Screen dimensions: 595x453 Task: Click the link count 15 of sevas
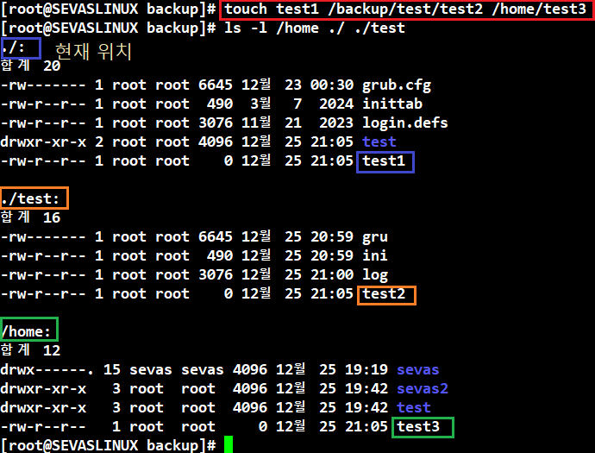tap(112, 370)
